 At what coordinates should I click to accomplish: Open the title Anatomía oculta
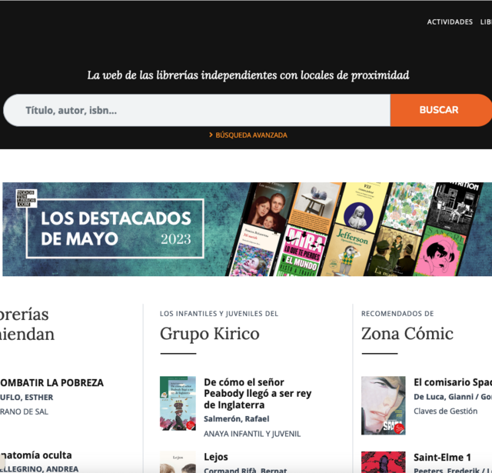[x=35, y=455]
